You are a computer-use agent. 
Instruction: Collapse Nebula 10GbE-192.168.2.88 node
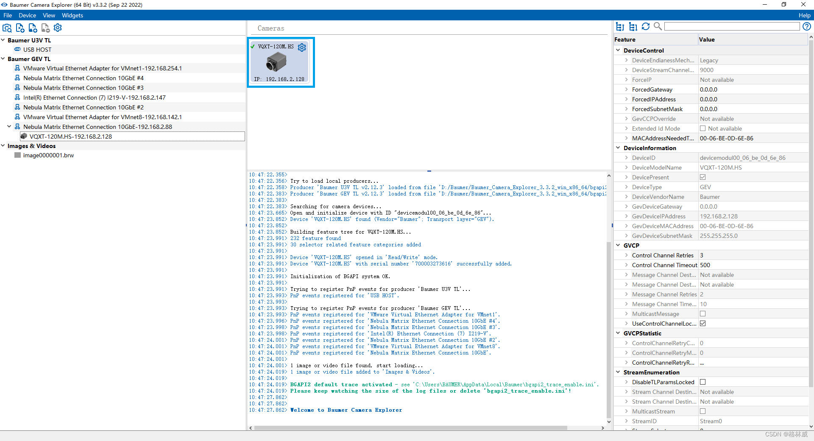click(x=9, y=126)
